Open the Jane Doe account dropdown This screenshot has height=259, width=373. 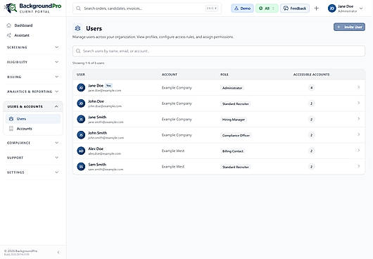[361, 8]
